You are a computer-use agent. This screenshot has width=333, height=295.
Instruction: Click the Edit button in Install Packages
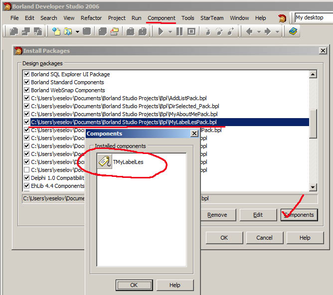click(258, 215)
